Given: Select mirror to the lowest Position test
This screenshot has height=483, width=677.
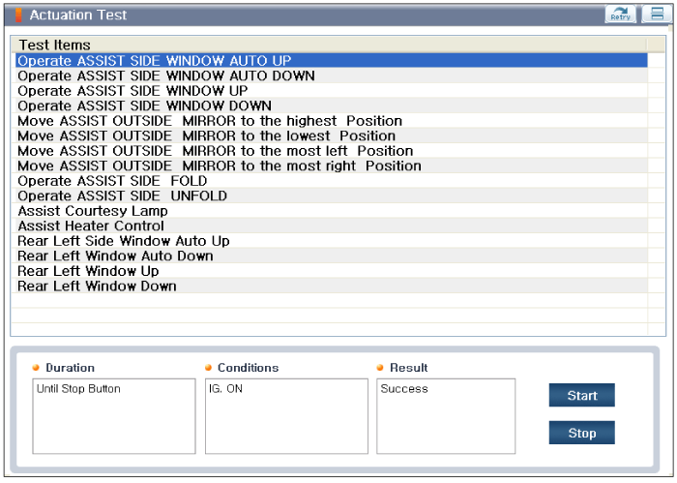Looking at the screenshot, I should [206, 136].
